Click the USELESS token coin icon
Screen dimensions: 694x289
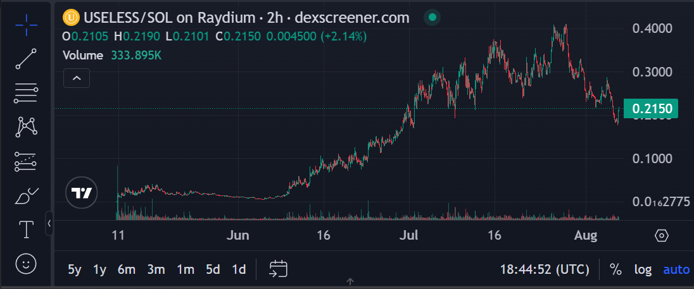tap(71, 18)
